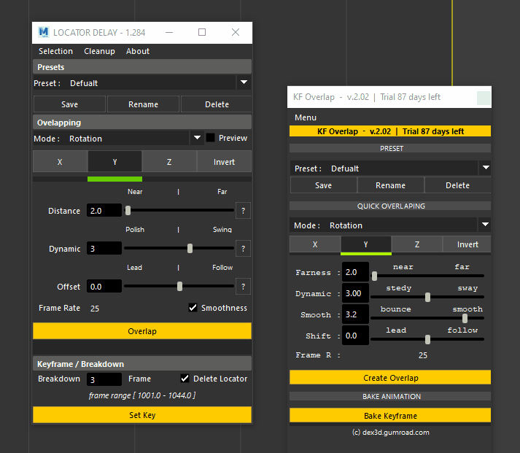
Task: Click Rename in KF Overlap presets
Action: pos(390,185)
